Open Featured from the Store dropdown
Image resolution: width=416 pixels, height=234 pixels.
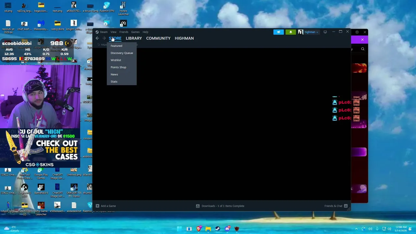pos(116,46)
